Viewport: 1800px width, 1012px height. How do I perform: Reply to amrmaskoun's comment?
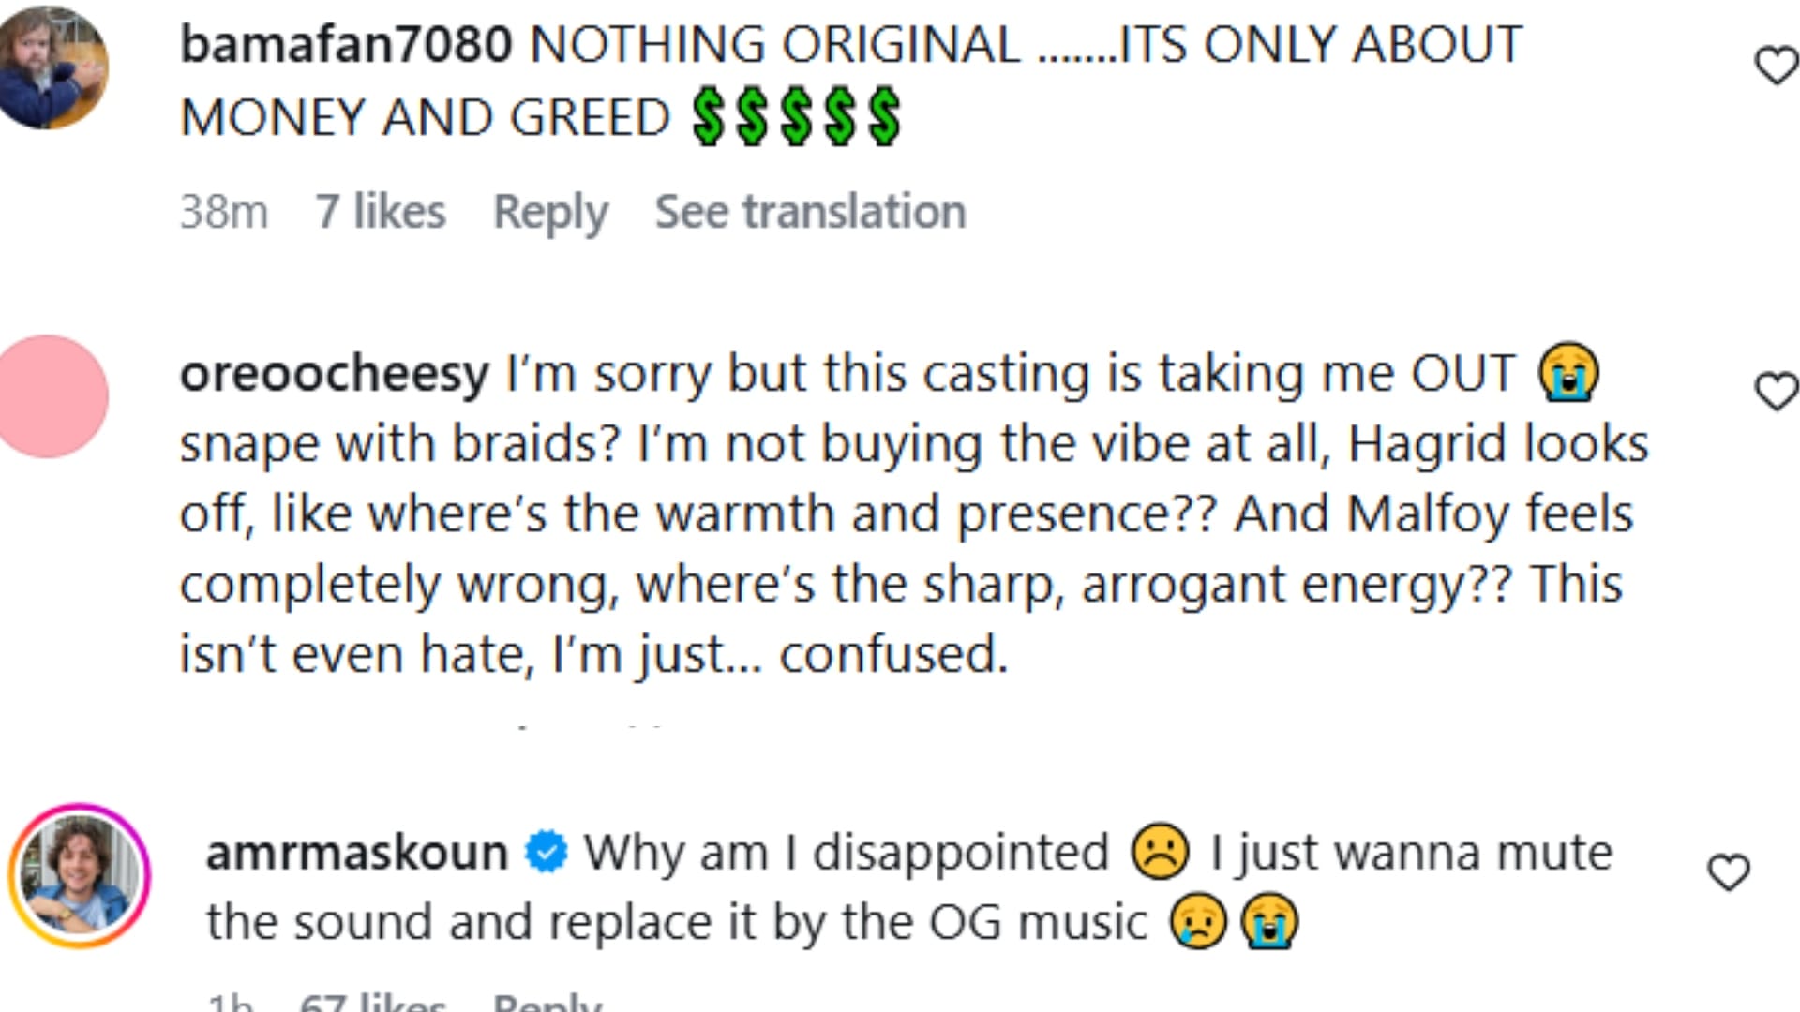click(547, 1003)
